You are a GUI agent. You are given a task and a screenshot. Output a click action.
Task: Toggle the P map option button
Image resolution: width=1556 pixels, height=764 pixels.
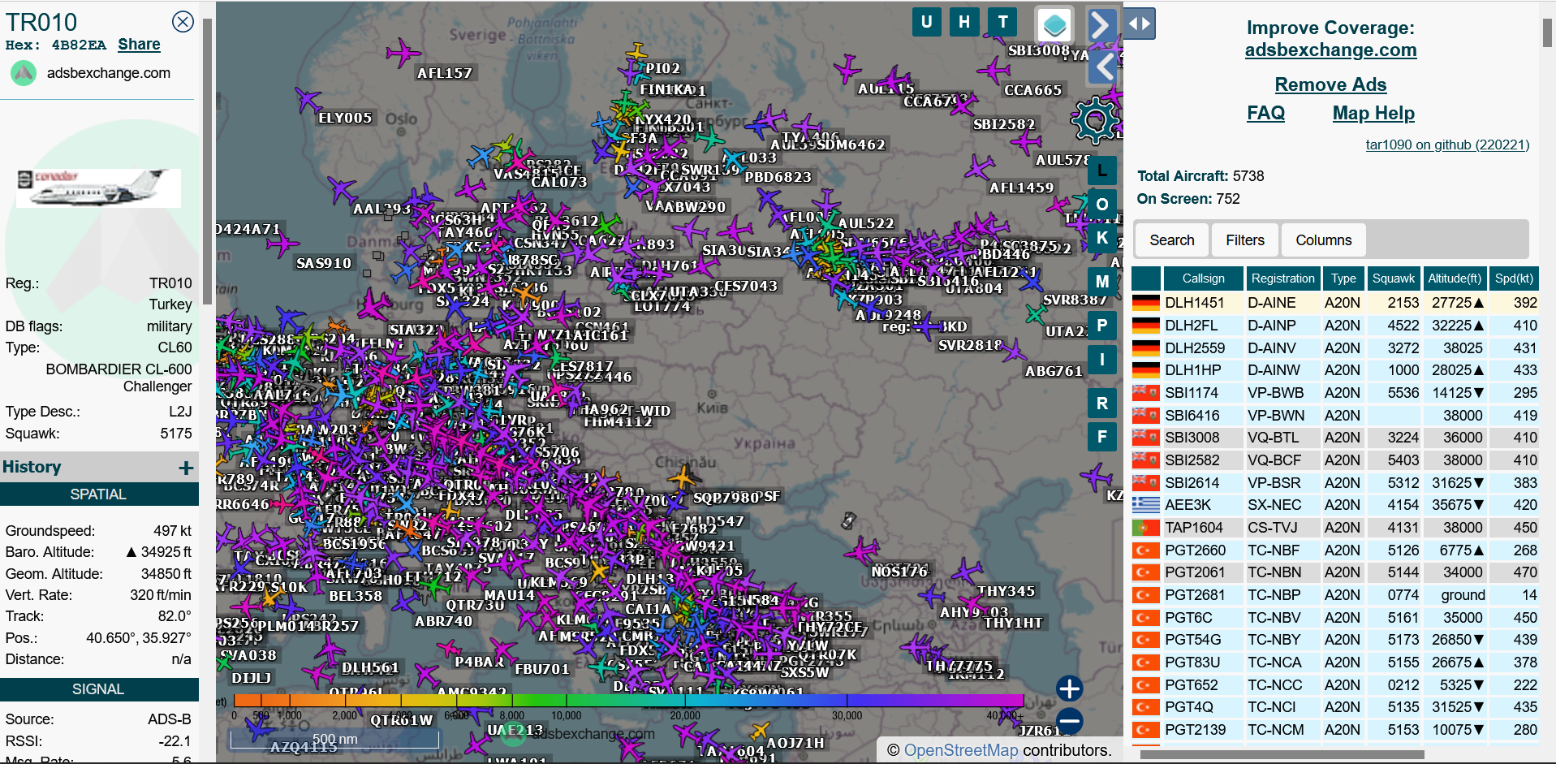[x=1102, y=325]
